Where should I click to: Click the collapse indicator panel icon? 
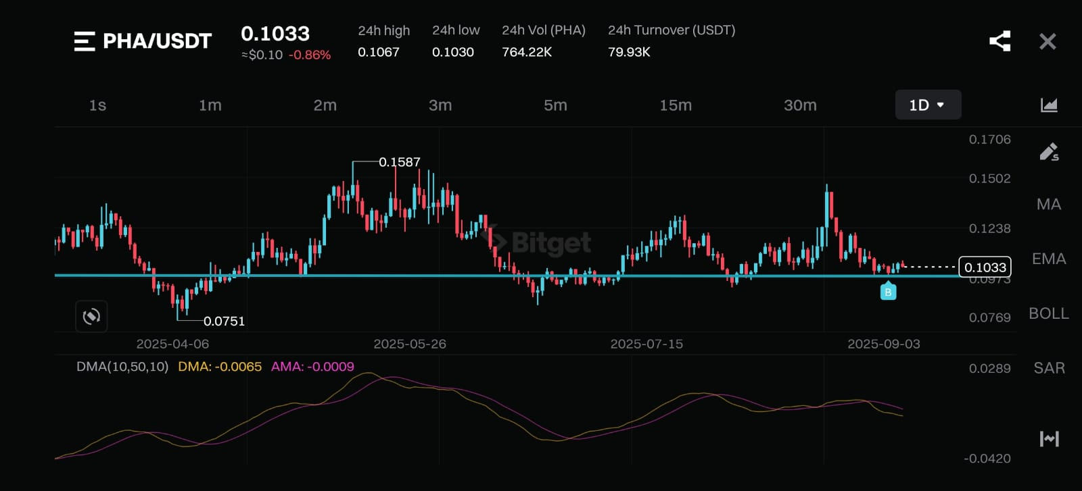[1048, 439]
